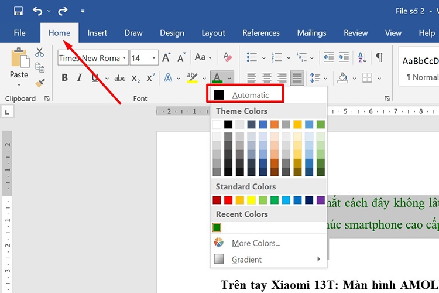The height and width of the screenshot is (293, 439).
Task: Switch to the Review tab
Action: [355, 33]
